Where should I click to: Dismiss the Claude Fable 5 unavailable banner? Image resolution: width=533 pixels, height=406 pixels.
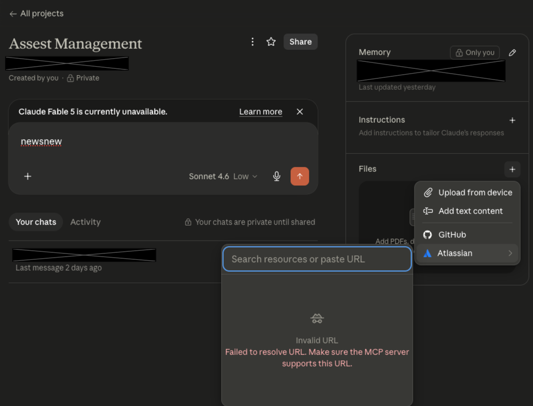[300, 112]
